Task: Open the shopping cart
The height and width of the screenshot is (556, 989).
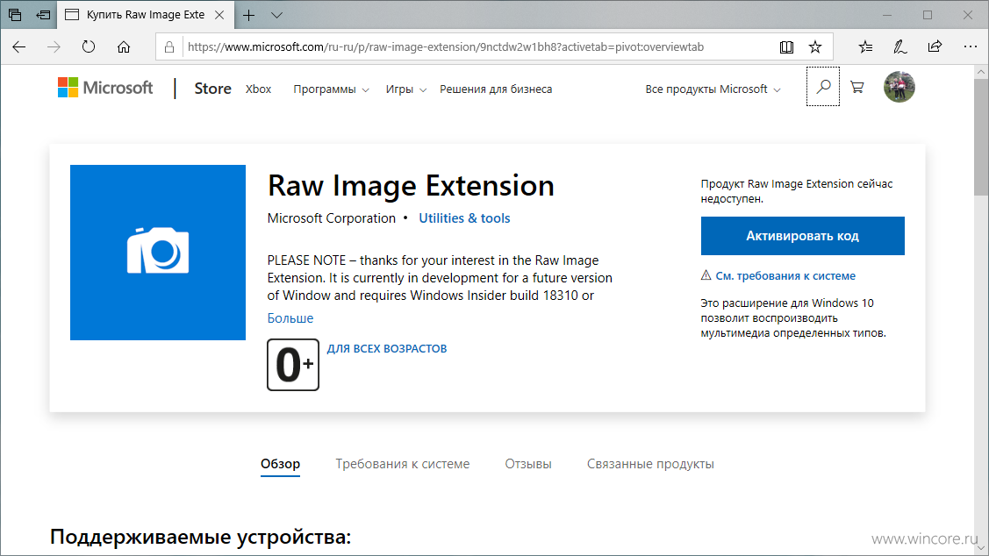Action: 857,87
